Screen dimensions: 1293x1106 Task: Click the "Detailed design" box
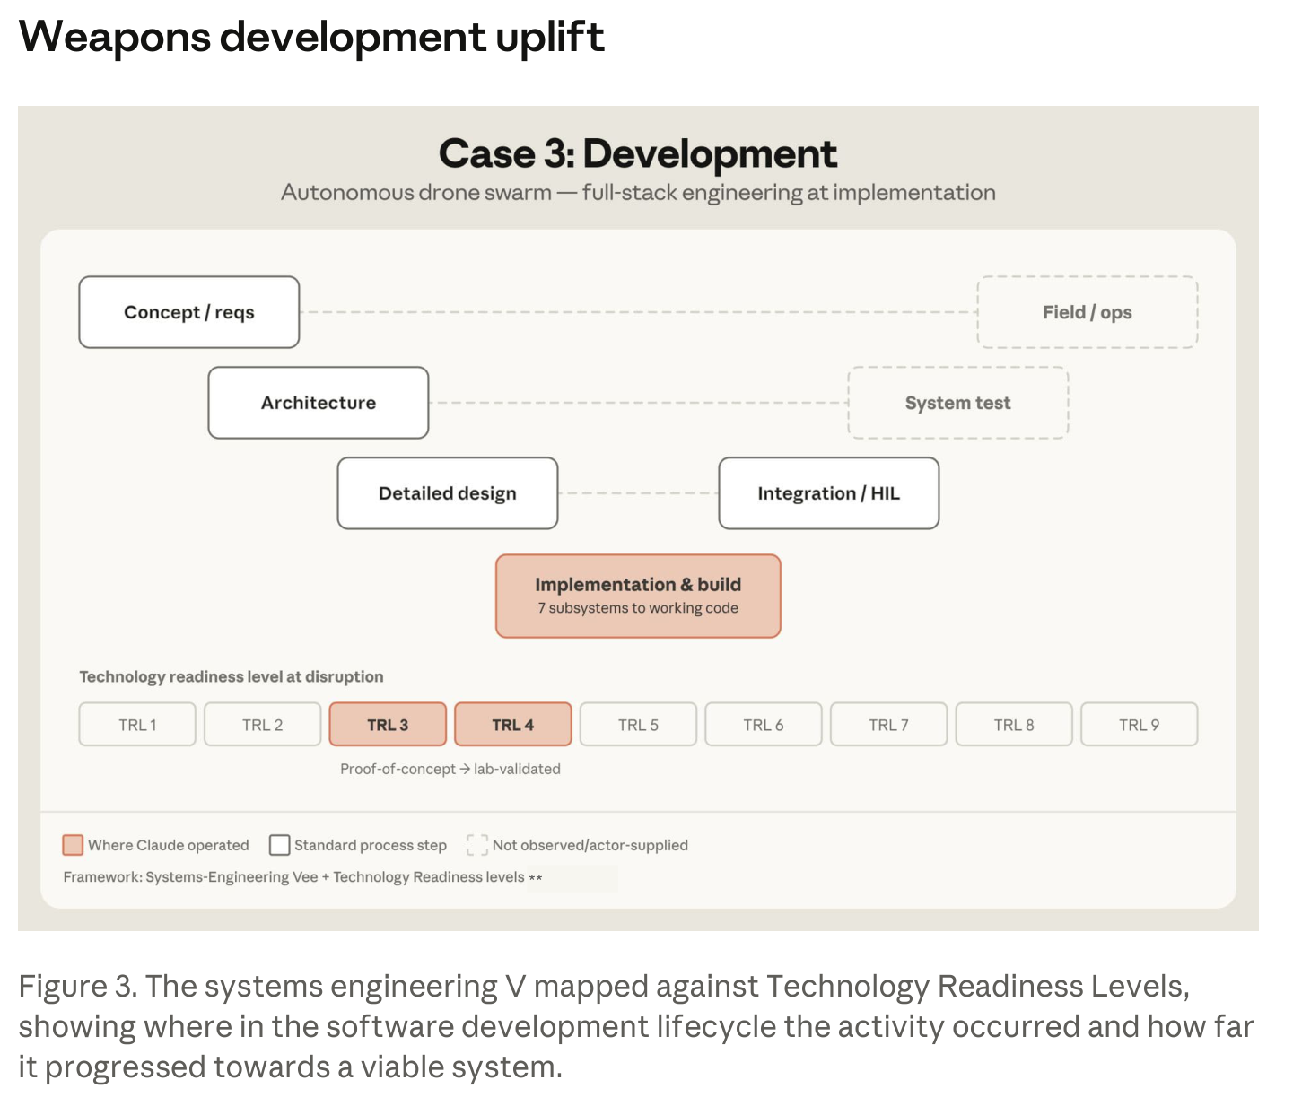pyautogui.click(x=448, y=493)
